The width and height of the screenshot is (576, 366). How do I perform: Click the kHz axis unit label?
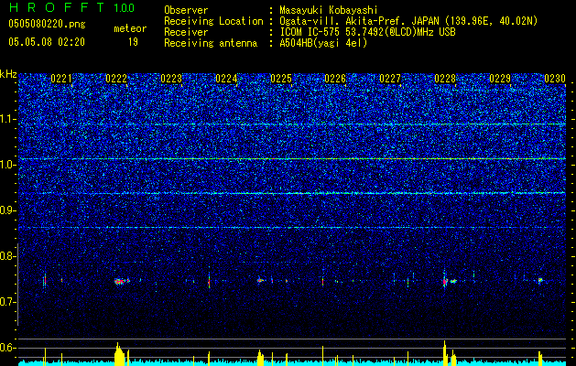click(8, 74)
